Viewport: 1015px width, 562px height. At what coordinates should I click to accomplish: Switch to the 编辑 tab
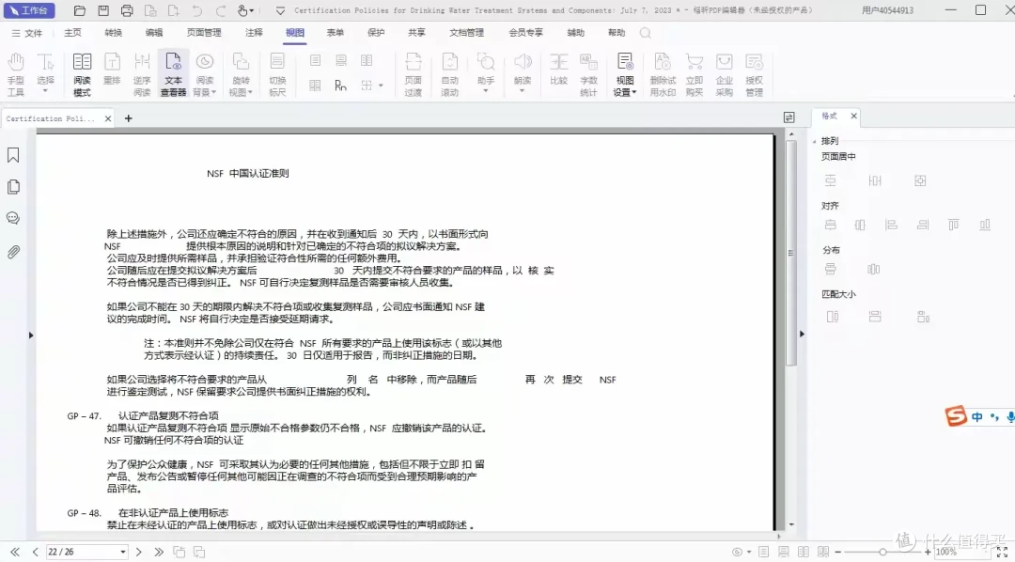click(x=154, y=32)
